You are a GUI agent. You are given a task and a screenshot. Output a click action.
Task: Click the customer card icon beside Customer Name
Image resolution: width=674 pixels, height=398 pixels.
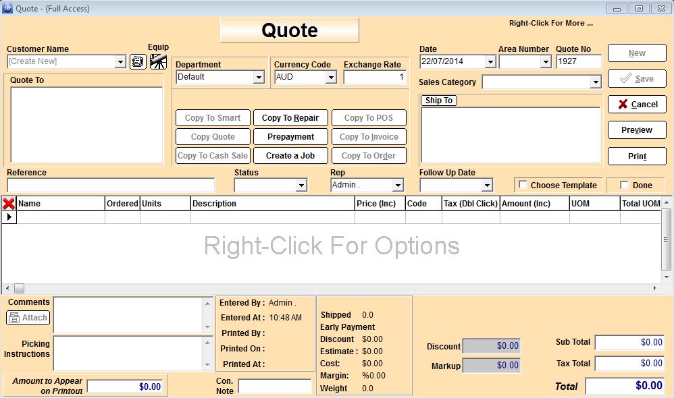coord(138,62)
